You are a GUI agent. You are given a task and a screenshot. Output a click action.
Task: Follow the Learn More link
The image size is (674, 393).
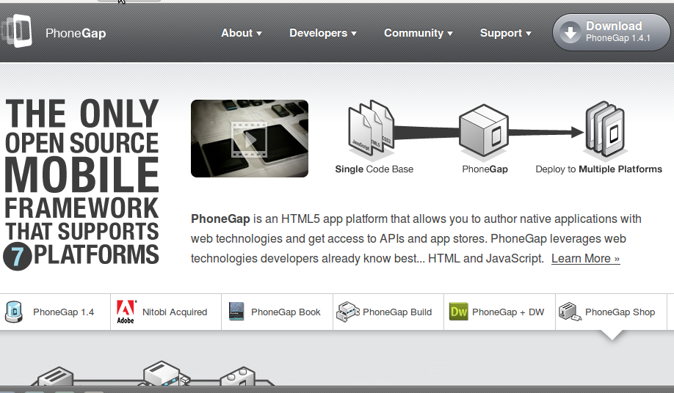click(585, 258)
